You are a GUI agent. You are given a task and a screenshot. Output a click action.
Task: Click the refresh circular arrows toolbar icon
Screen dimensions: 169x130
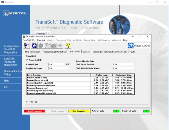tap(34, 46)
